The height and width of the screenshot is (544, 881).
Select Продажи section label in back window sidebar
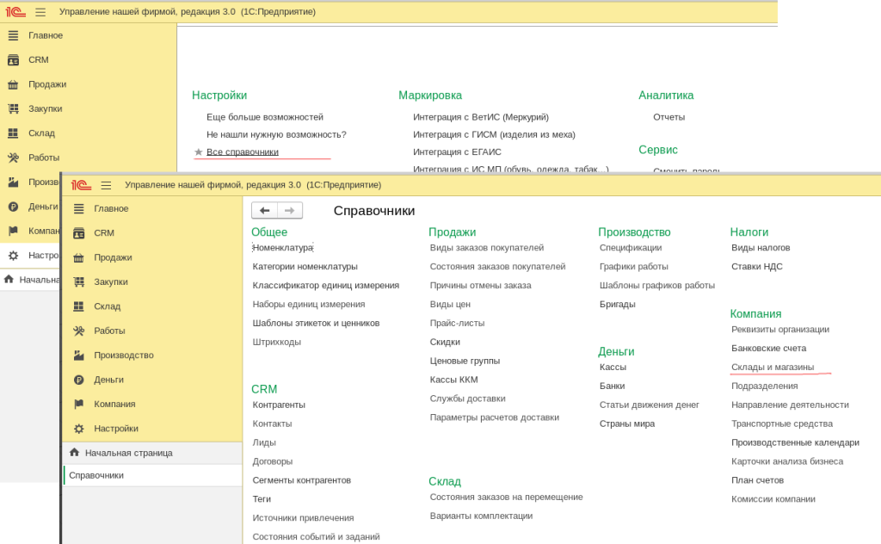pos(47,84)
